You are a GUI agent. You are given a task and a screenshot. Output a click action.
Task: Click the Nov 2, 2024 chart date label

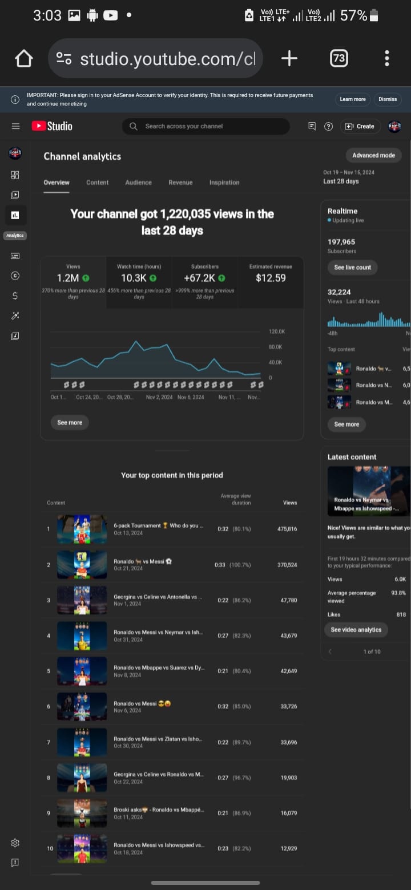(159, 397)
